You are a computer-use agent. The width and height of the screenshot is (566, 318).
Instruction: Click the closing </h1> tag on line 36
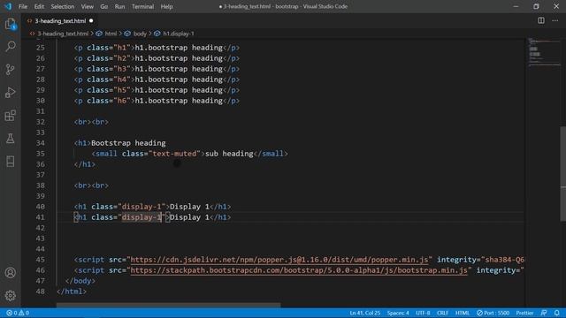click(85, 164)
